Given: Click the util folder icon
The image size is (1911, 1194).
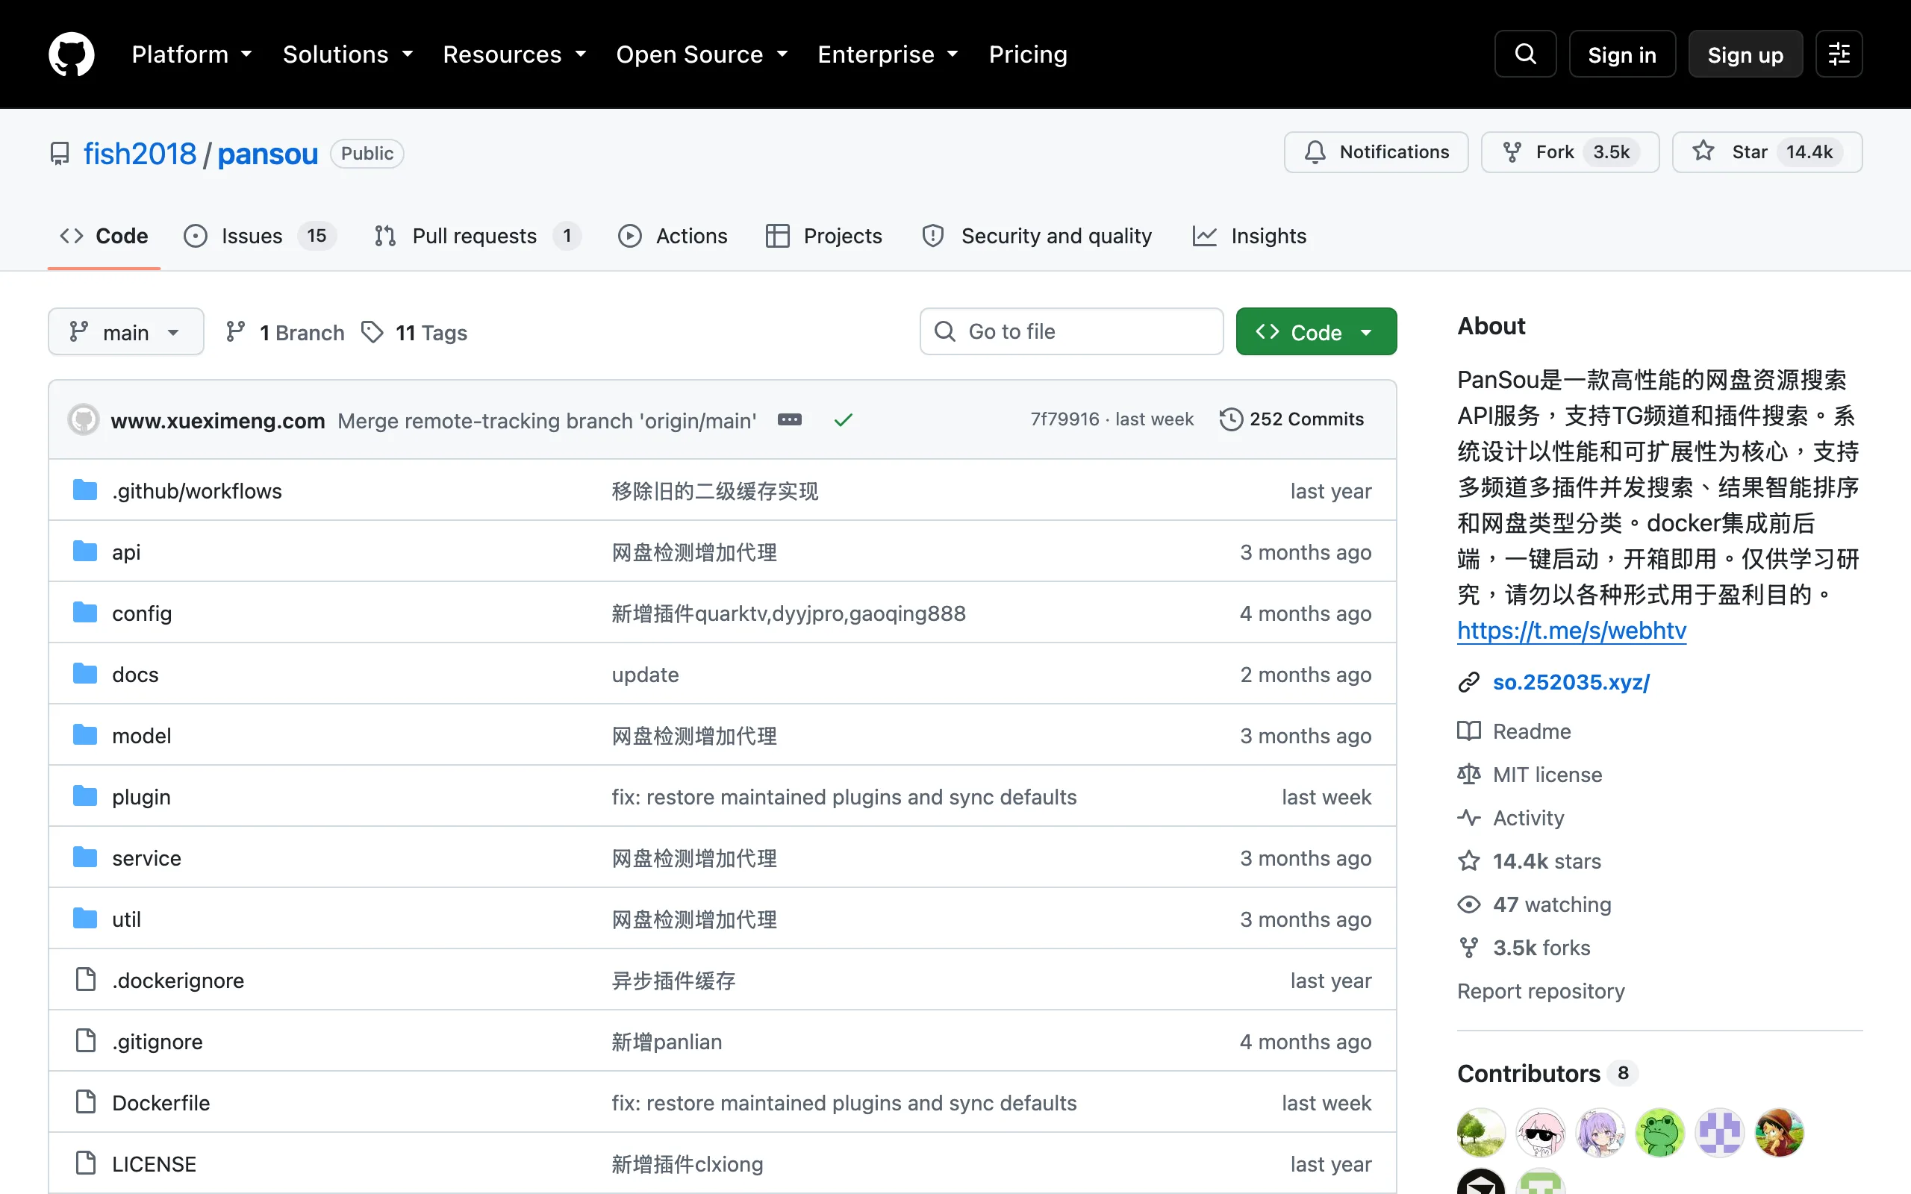Looking at the screenshot, I should tap(84, 919).
